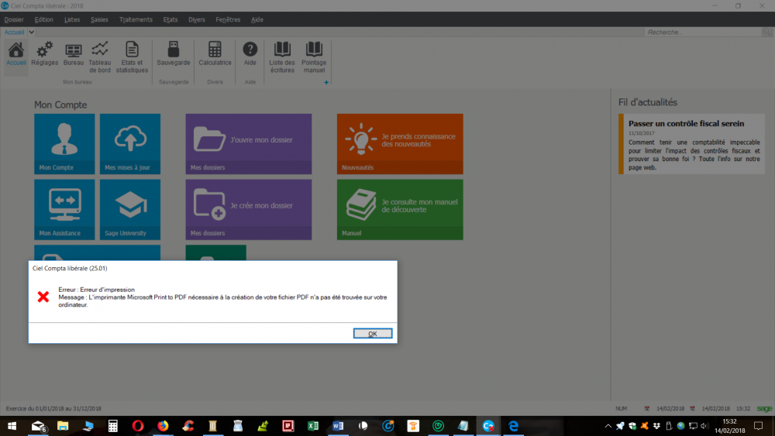Click the search magnifier beside Recherche
This screenshot has height=436, width=775.
766,32
